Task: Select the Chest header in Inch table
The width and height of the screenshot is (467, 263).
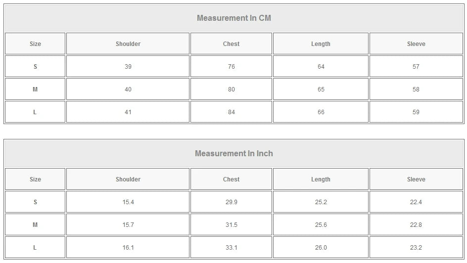Action: point(231,179)
